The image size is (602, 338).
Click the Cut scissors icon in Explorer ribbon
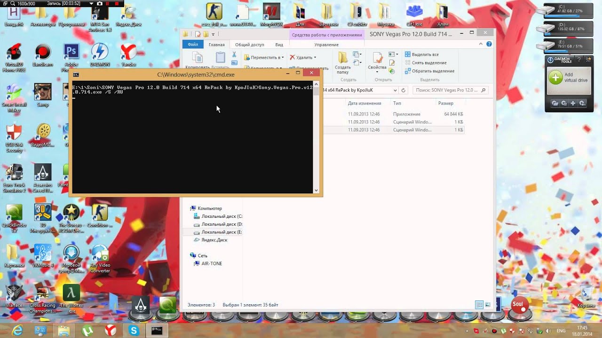(234, 54)
